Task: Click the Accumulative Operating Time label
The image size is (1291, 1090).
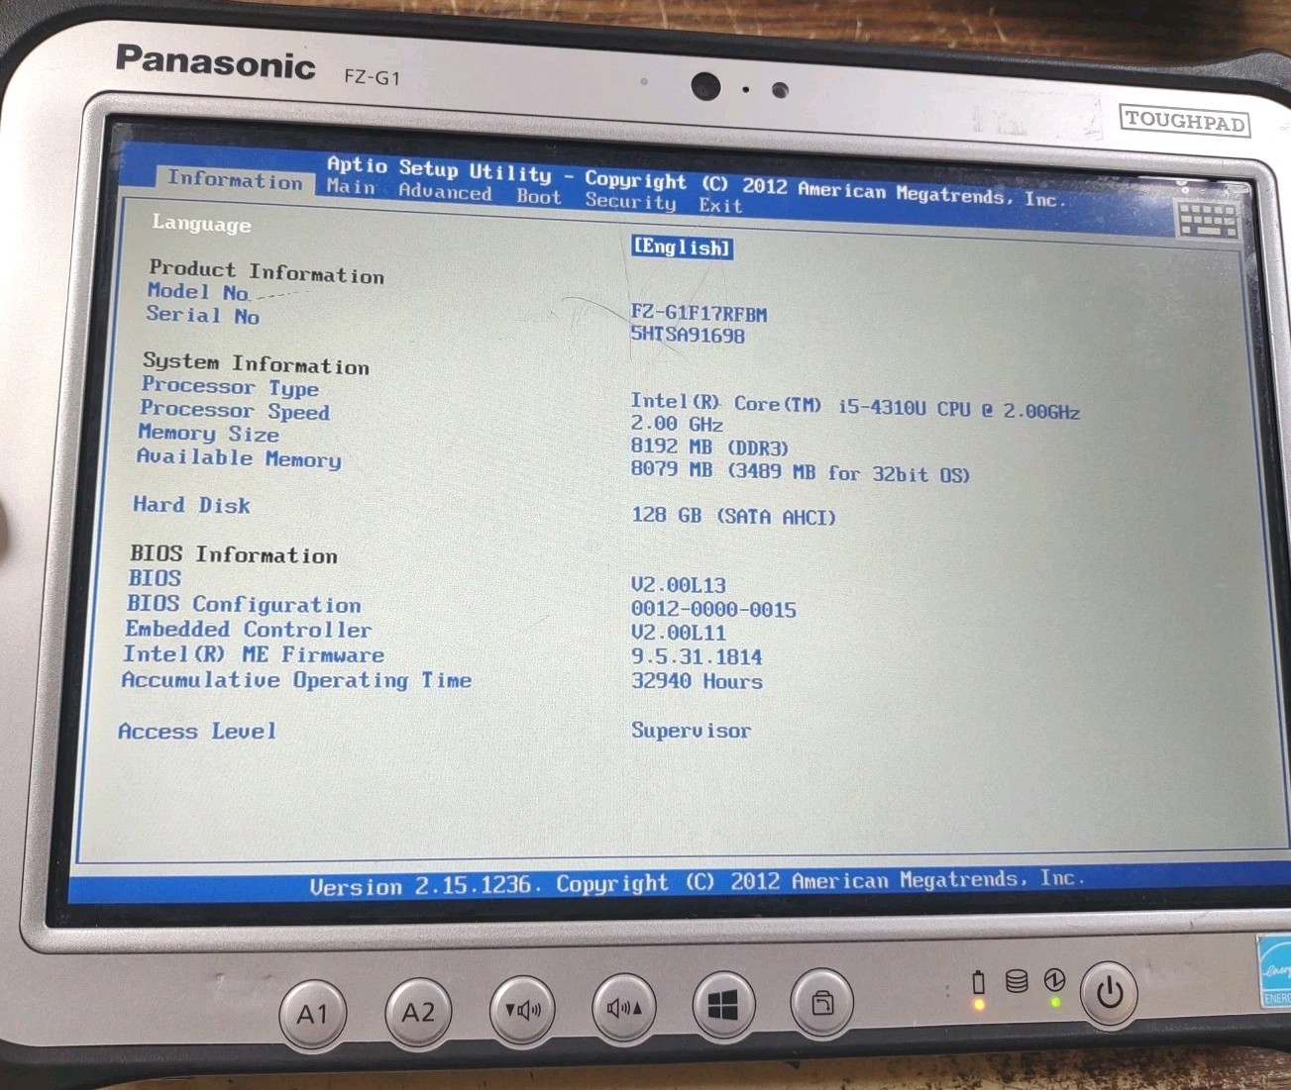Action: (x=296, y=680)
